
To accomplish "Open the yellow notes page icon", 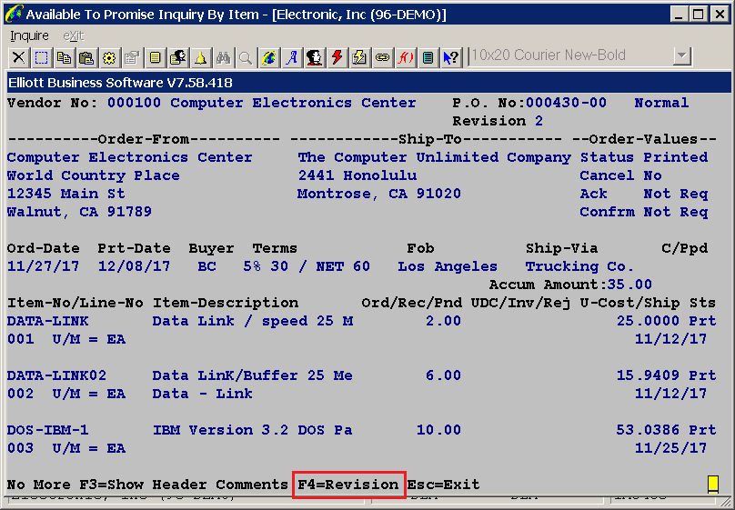I will pos(155,57).
